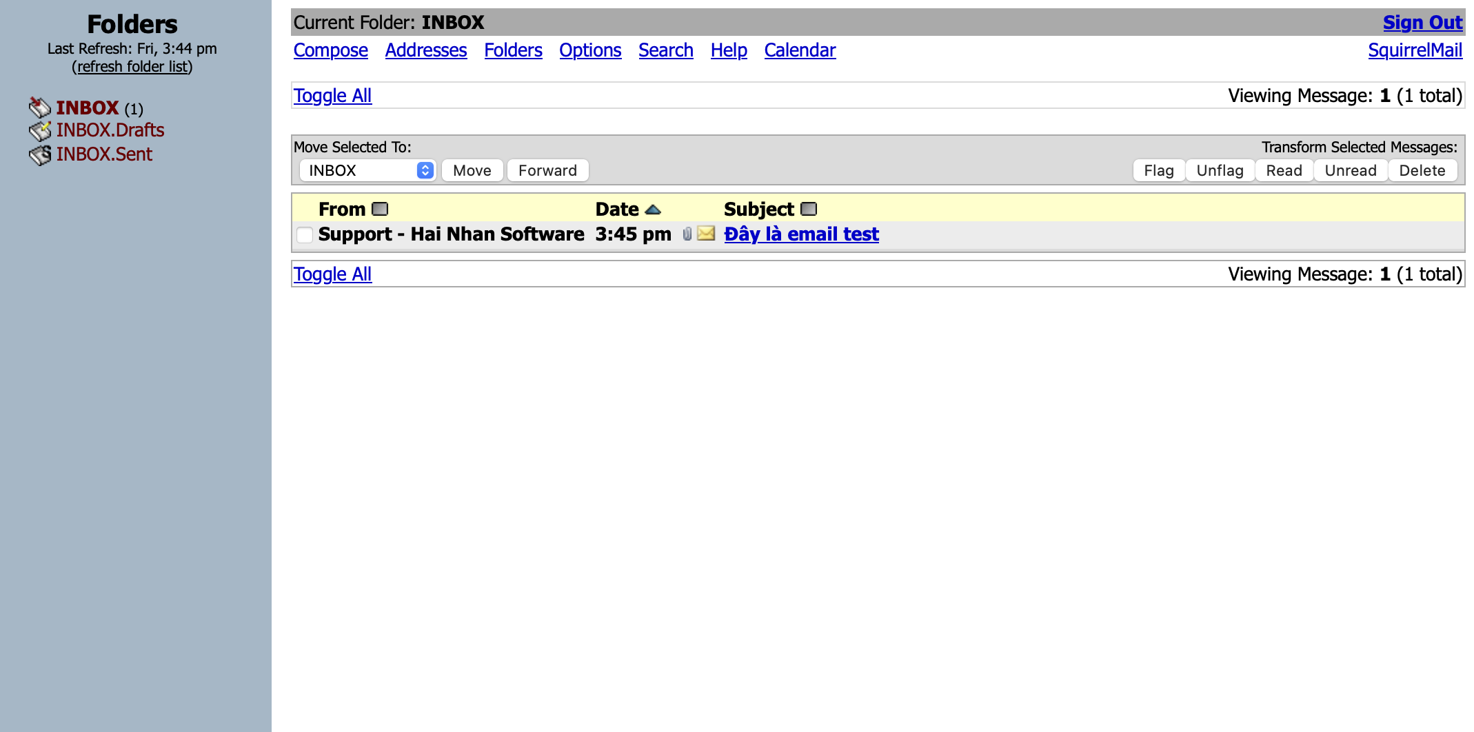Image resolution: width=1474 pixels, height=732 pixels.
Task: Click the top 'Viewing Message: 1 (1 total)' text
Action: pos(1345,96)
